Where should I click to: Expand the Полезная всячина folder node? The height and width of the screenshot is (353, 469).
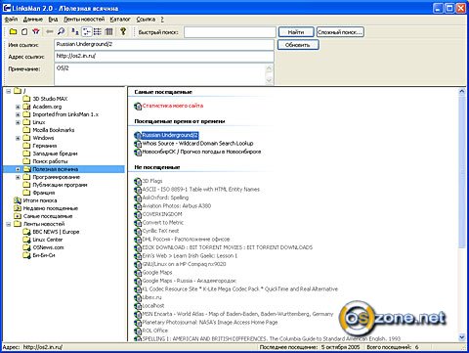(x=18, y=169)
